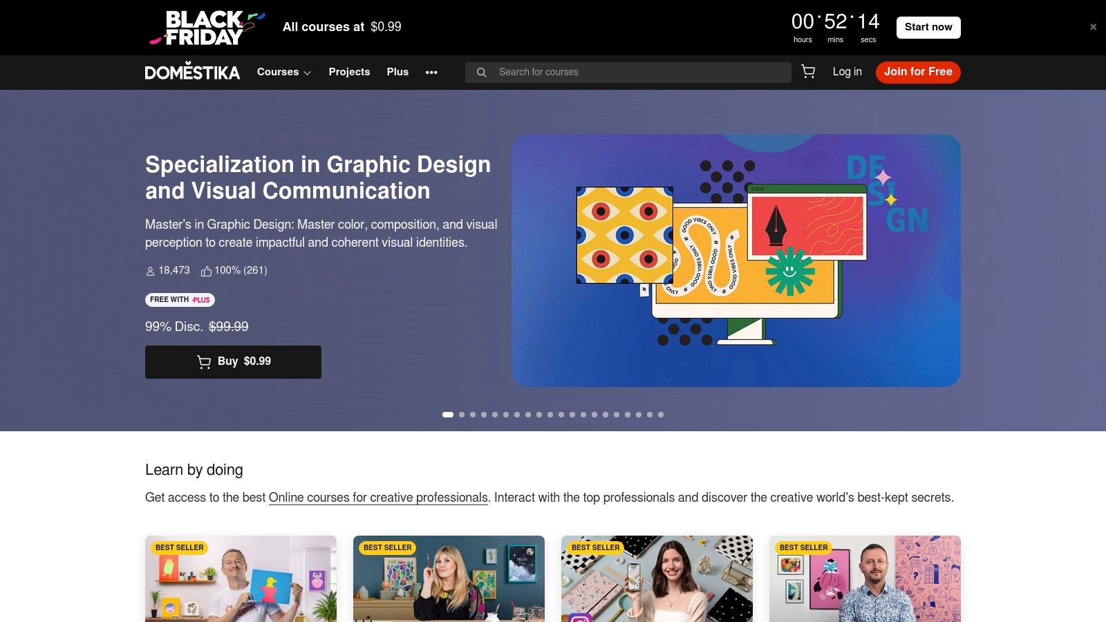Open the Specialization in Graphic Design course title
The image size is (1106, 622).
pyautogui.click(x=318, y=178)
